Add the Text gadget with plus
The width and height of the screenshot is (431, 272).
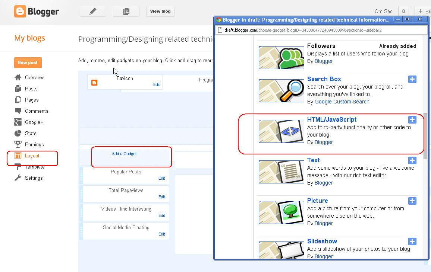412,160
